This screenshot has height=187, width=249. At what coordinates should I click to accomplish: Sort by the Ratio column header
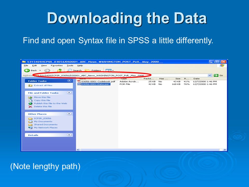[x=186, y=78]
